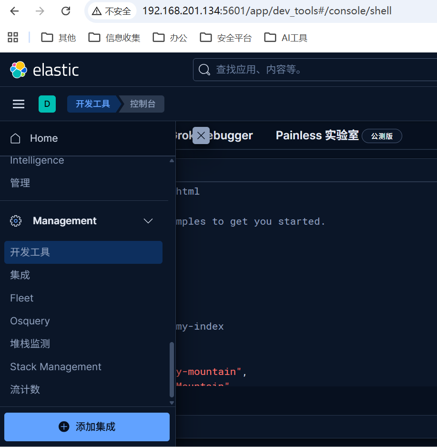
Task: Click the browser forward arrow
Action: [x=40, y=11]
